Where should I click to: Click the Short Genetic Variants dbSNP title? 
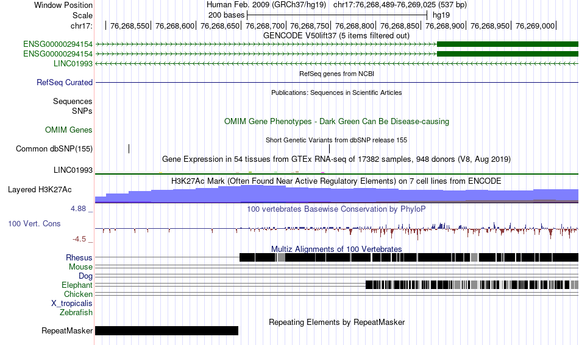336,140
